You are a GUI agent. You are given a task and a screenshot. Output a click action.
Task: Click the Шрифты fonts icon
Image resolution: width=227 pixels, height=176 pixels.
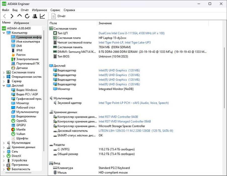tap(13, 139)
